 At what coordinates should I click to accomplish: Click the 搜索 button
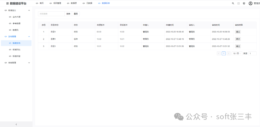(68, 14)
